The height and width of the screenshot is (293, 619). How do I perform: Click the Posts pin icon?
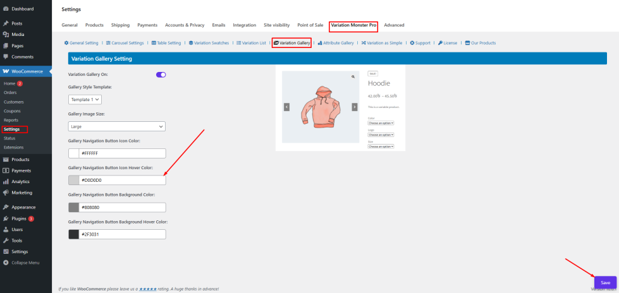[x=6, y=23]
